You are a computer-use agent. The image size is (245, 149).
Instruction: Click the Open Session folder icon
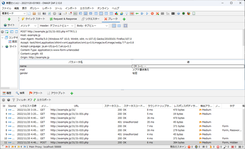pos(34,14)
